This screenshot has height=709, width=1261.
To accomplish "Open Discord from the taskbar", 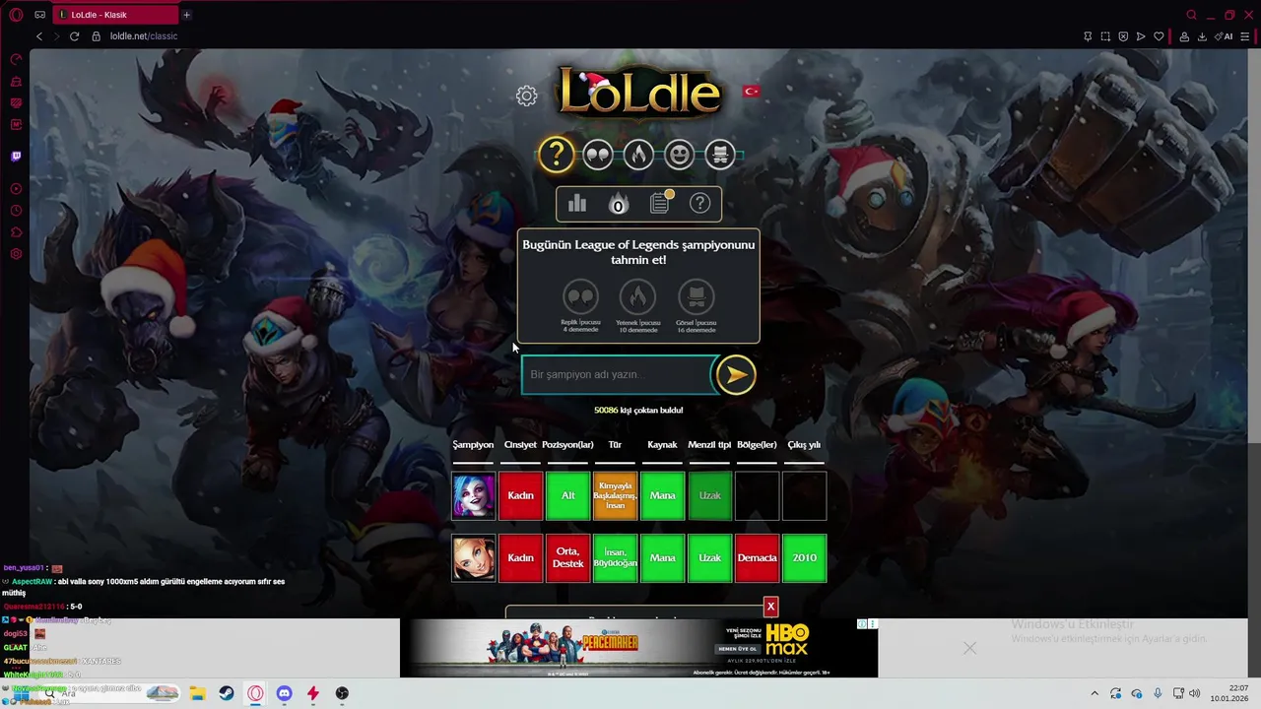I will pyautogui.click(x=284, y=693).
